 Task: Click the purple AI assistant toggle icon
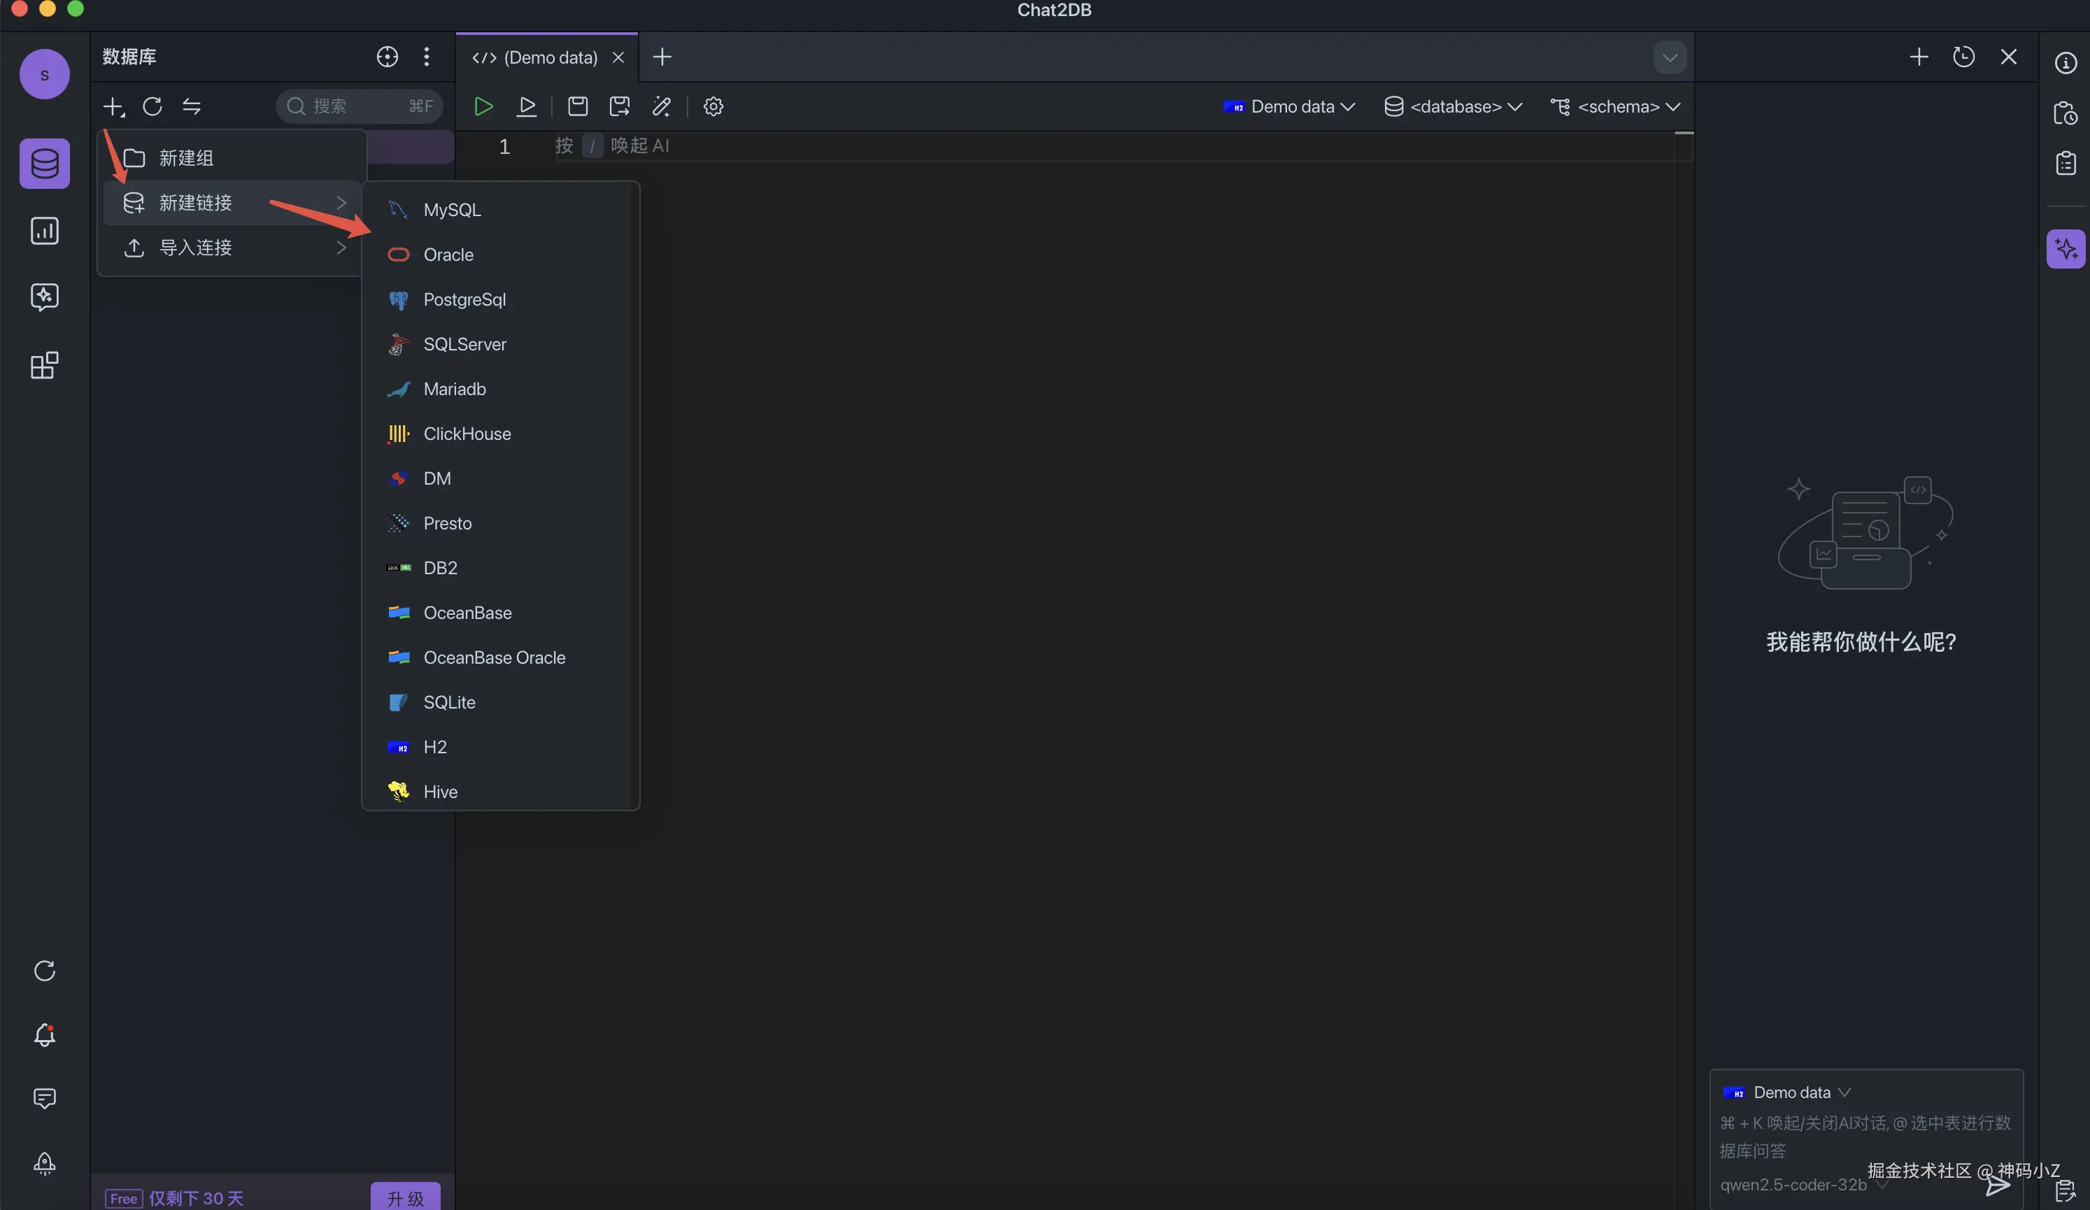tap(2065, 249)
